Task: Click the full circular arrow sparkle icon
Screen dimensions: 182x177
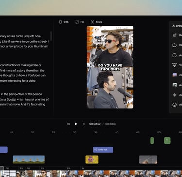Action: (x=174, y=45)
